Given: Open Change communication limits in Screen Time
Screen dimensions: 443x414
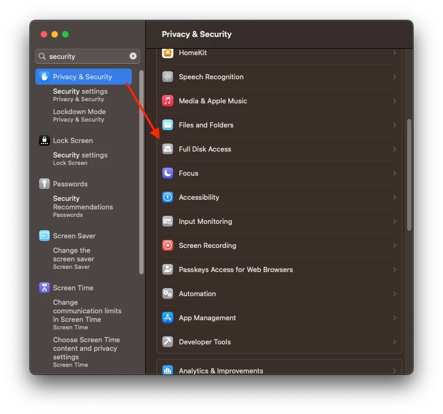Looking at the screenshot, I should (87, 314).
